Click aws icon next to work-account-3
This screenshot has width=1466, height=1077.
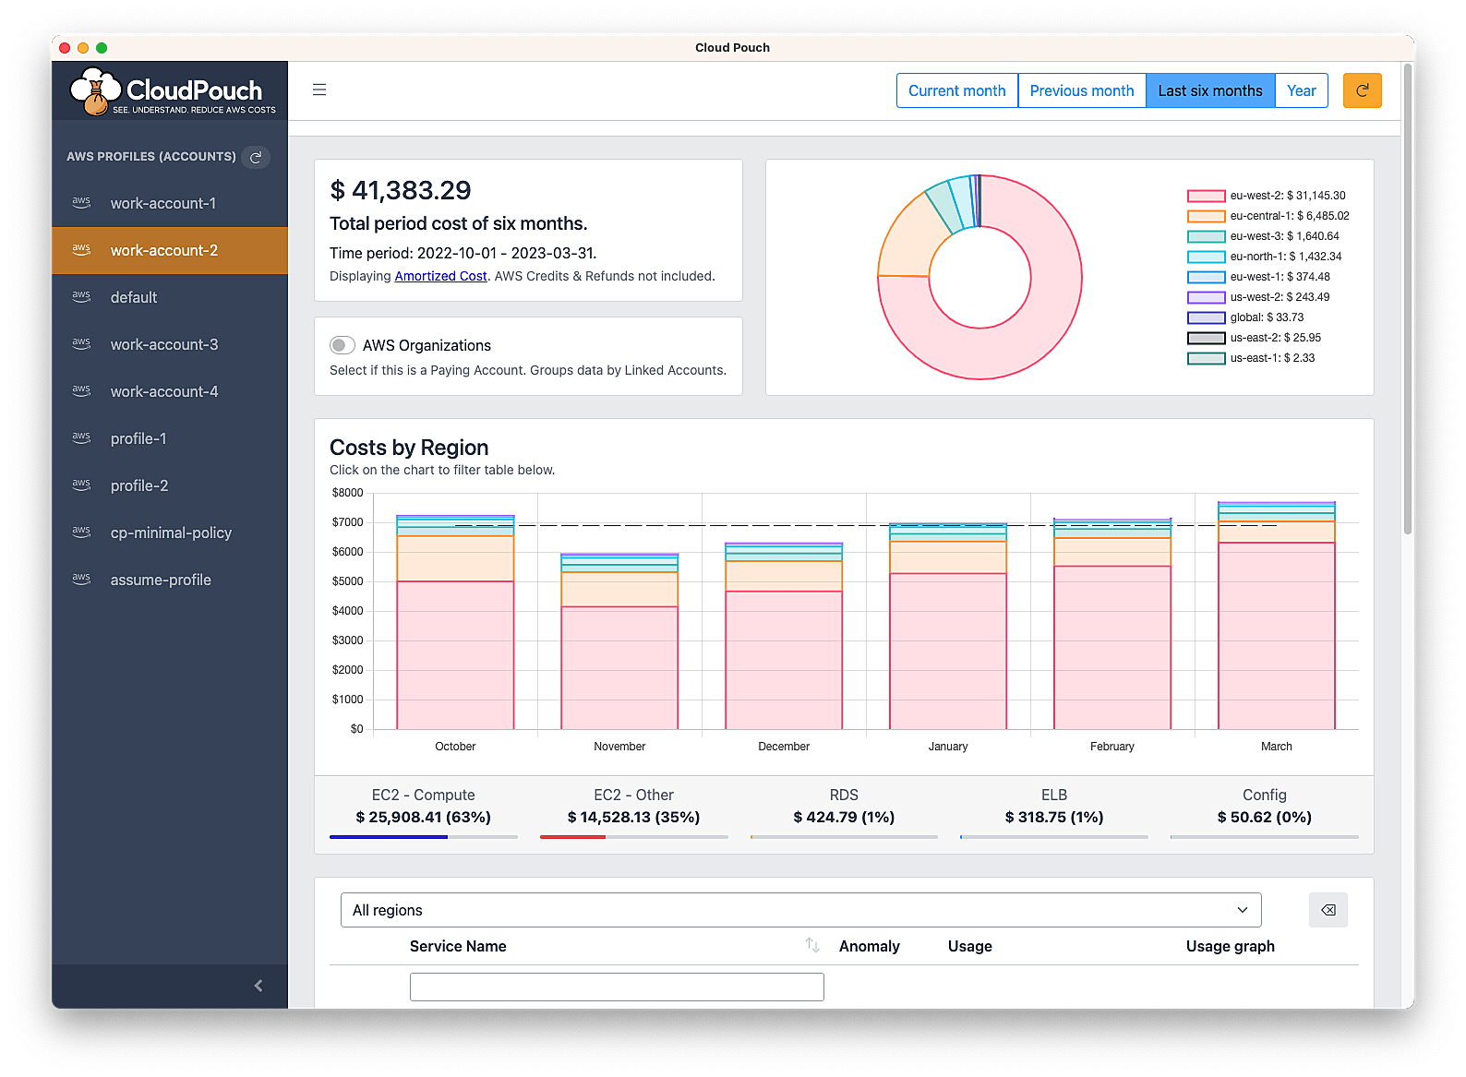pyautogui.click(x=81, y=343)
